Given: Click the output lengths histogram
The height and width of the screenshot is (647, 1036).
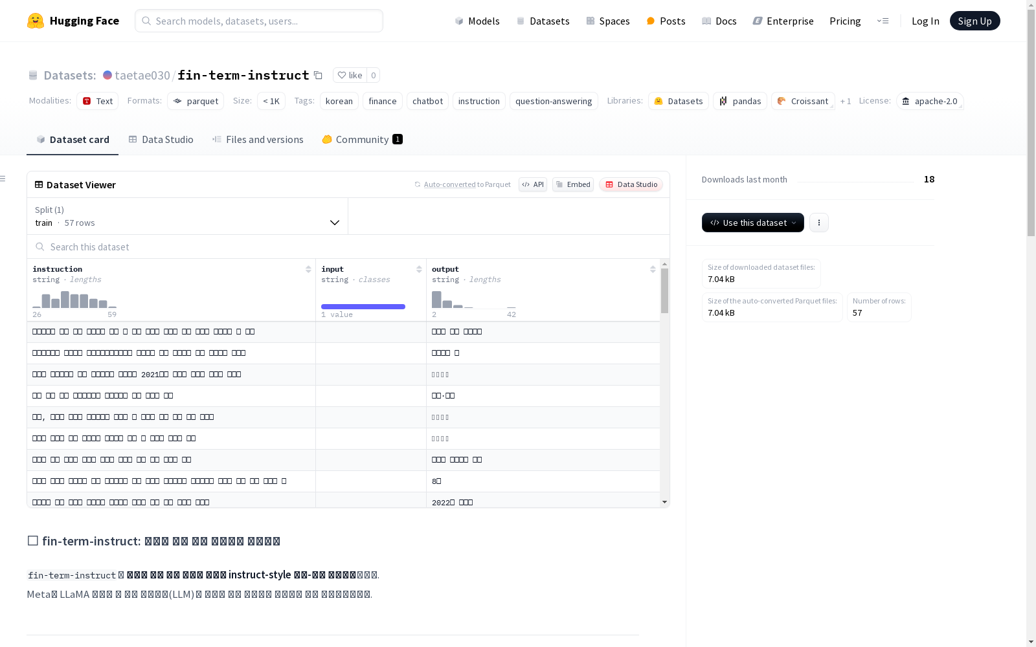Looking at the screenshot, I should click(474, 300).
